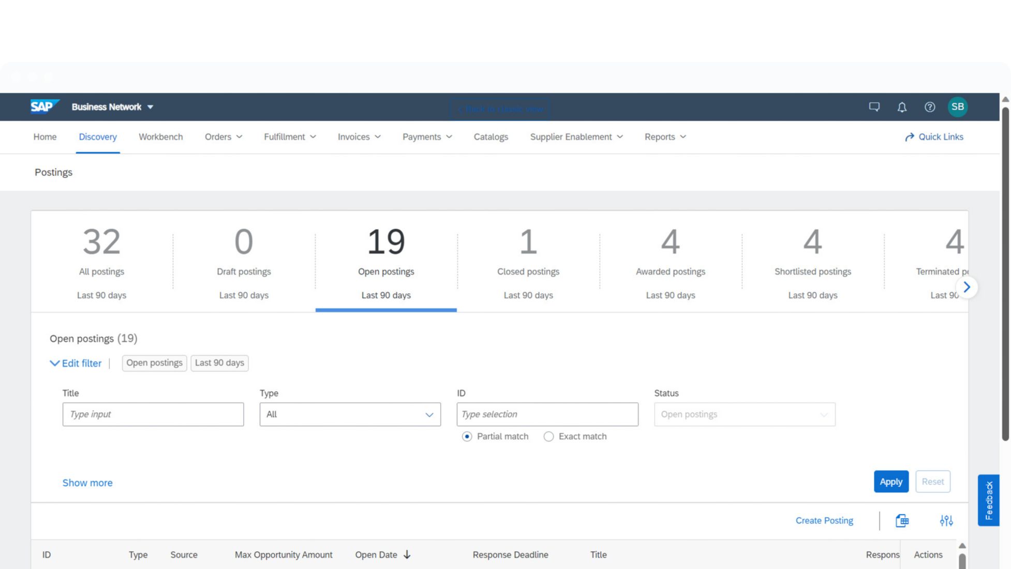Viewport: 1011px width, 569px height.
Task: Click the notifications bell icon
Action: pyautogui.click(x=902, y=107)
